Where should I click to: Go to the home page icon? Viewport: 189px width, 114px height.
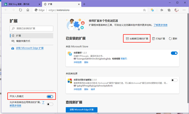pos(28,10)
